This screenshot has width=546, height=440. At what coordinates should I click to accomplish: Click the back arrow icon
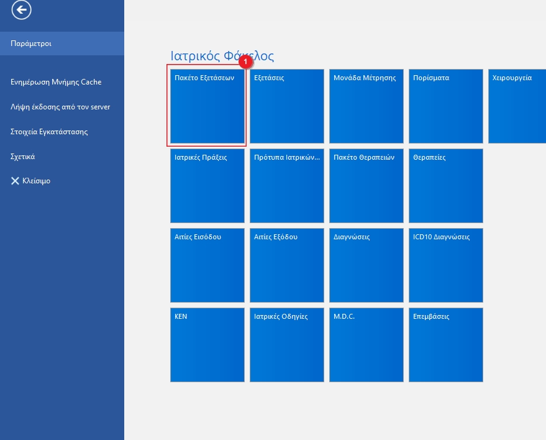[21, 9]
